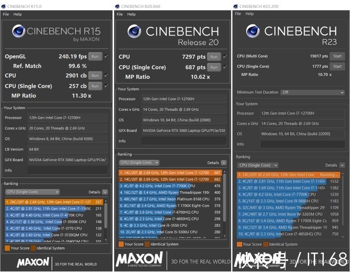
Task: Open File menu in Cinebench R15 window
Action: (6, 14)
